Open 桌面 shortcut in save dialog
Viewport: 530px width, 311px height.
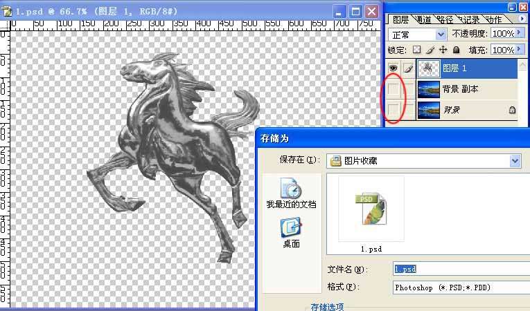[x=291, y=232]
